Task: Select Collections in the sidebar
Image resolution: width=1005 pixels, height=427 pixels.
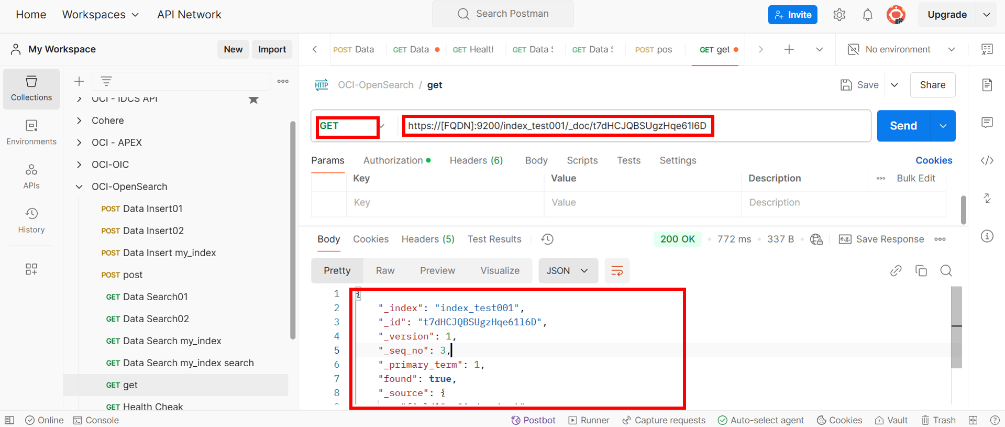Action: point(31,89)
